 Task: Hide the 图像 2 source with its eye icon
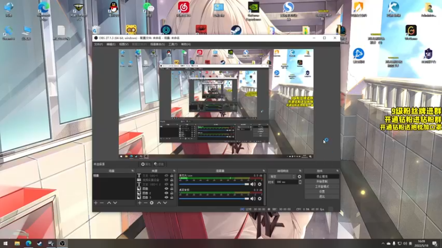coord(166,193)
